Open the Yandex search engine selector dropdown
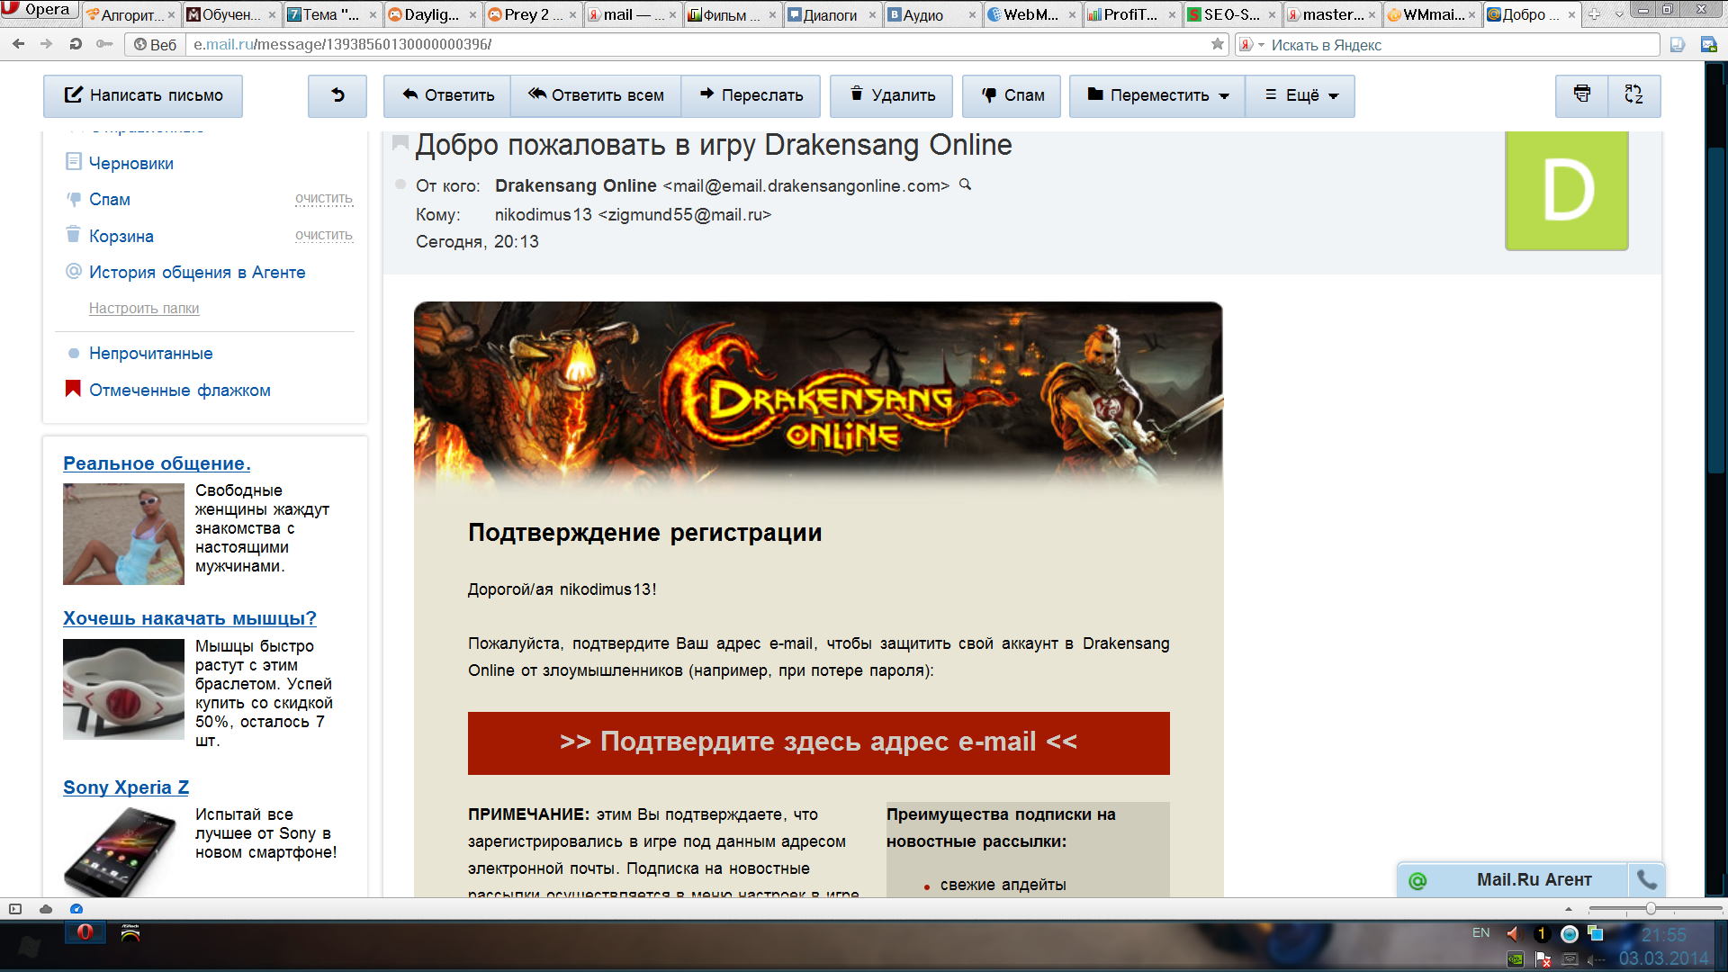 tap(1251, 45)
